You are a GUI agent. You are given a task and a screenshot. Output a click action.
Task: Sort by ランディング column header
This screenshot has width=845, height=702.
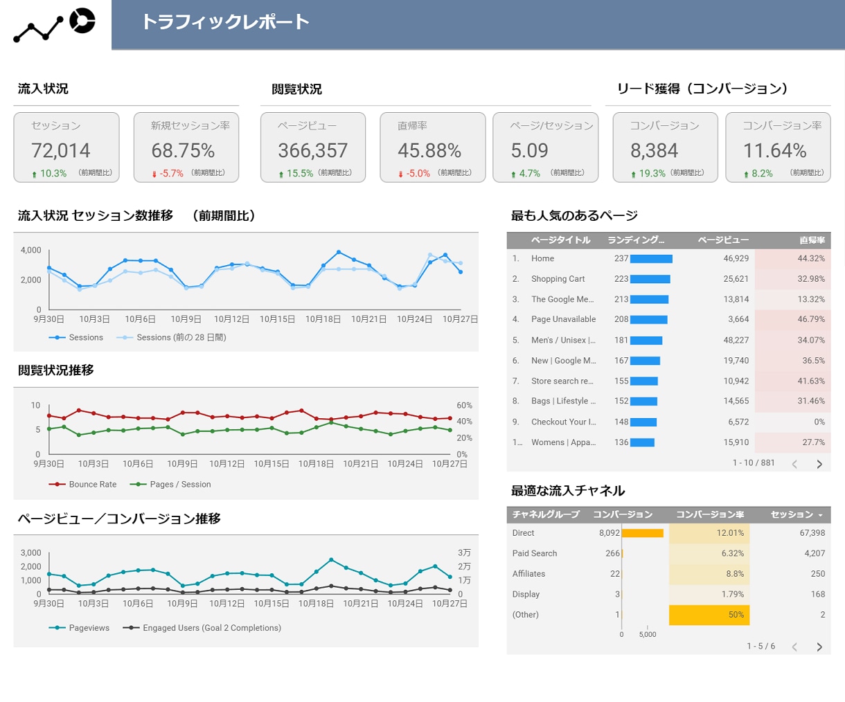[636, 240]
